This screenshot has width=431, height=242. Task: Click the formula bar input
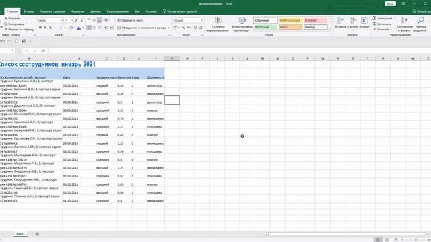239,51
